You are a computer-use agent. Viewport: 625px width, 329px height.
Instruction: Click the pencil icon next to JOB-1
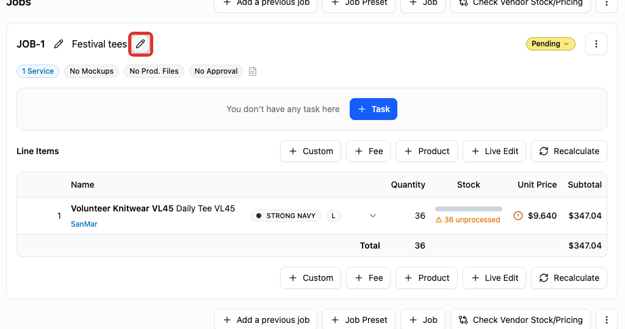[x=59, y=44]
